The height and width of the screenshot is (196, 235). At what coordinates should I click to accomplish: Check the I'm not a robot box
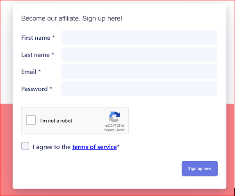(31, 120)
